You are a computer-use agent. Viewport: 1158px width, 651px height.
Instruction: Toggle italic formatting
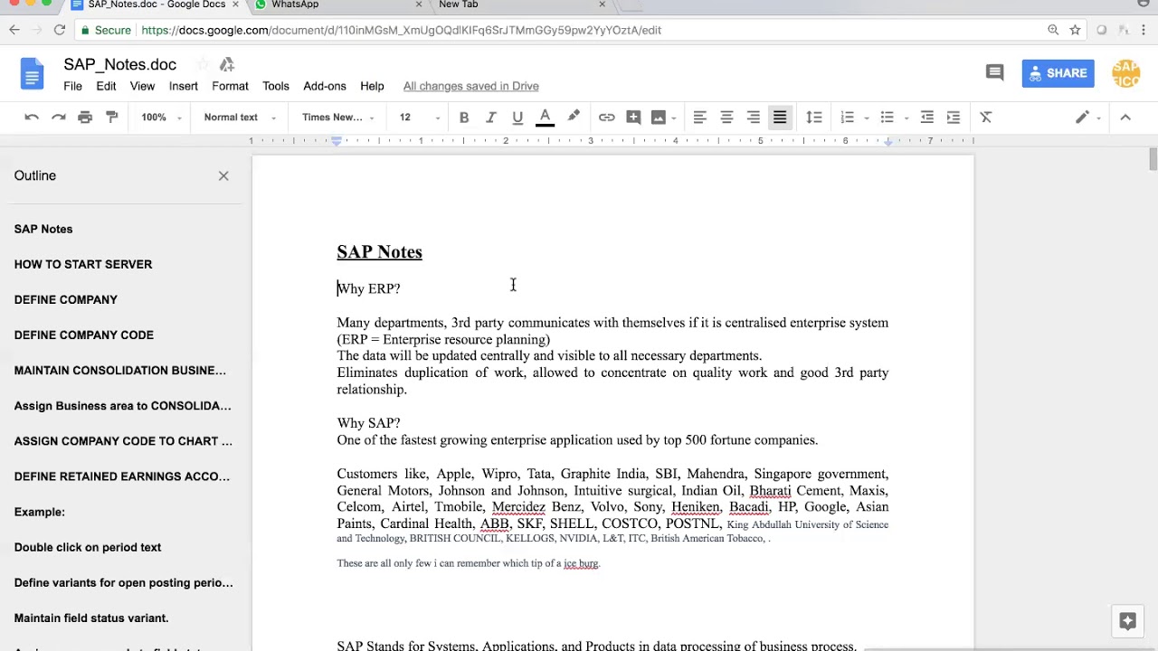coord(490,117)
